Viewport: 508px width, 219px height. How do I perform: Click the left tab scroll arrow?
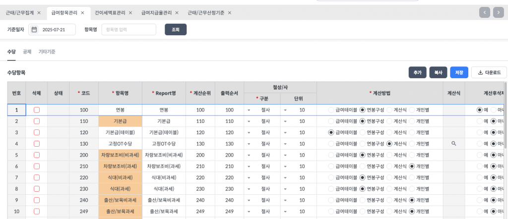(x=484, y=12)
